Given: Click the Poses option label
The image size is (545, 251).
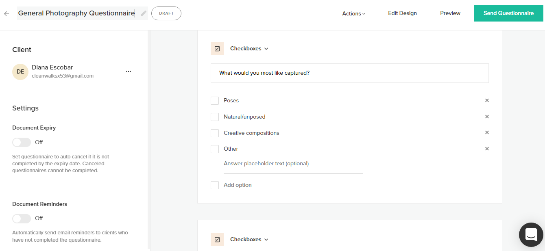Looking at the screenshot, I should 231,101.
